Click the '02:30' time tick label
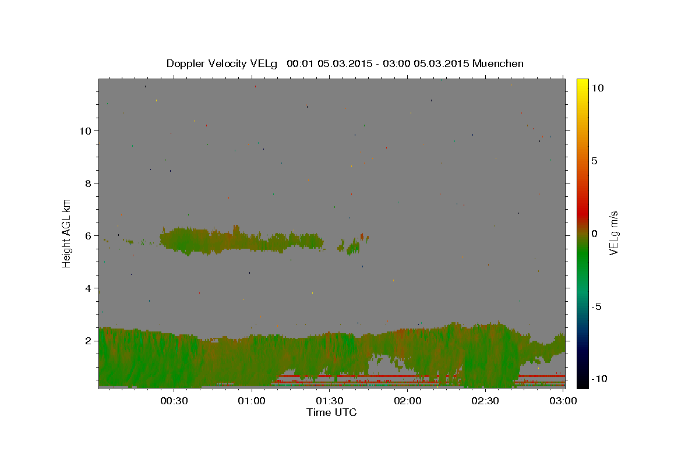 point(485,401)
